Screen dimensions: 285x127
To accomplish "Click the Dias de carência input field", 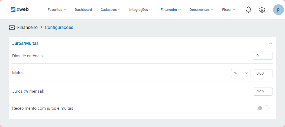I will tap(263, 56).
